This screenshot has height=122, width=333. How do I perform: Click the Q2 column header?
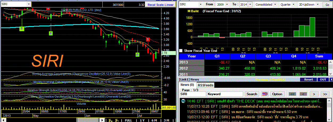(x=243, y=56)
